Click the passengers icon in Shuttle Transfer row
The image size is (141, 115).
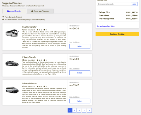[38, 30]
